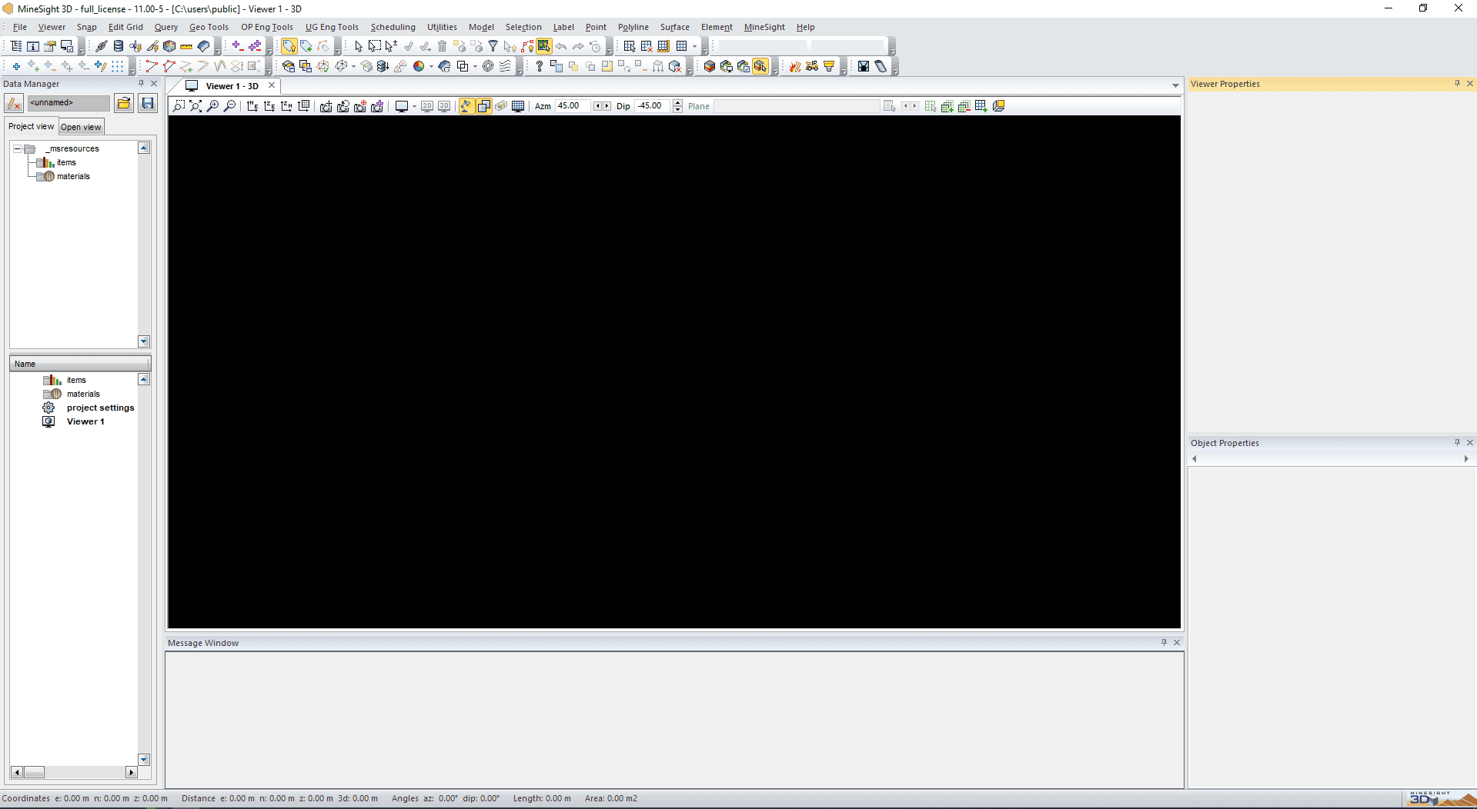Click the database cylinder icon in toolbar

coord(119,46)
